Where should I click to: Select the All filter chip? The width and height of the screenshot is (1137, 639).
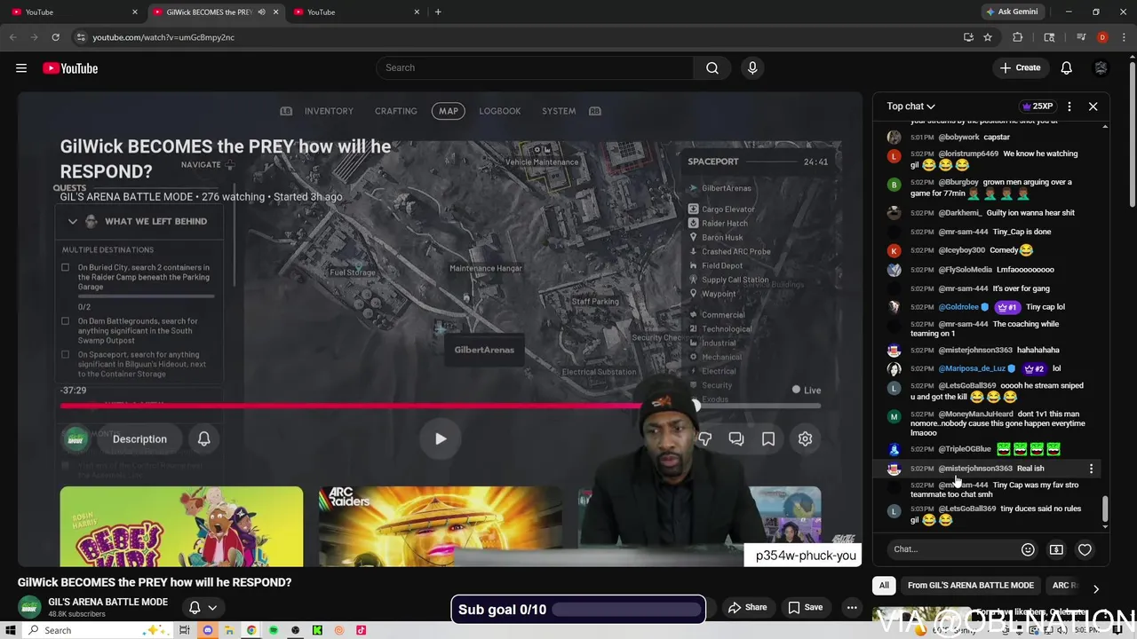(x=884, y=586)
